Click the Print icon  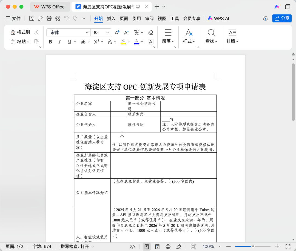pos(49,18)
